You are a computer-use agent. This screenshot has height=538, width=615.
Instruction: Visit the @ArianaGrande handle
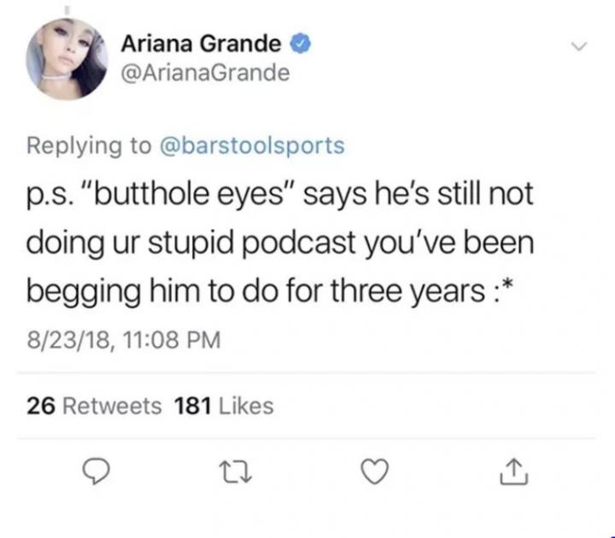tap(206, 73)
